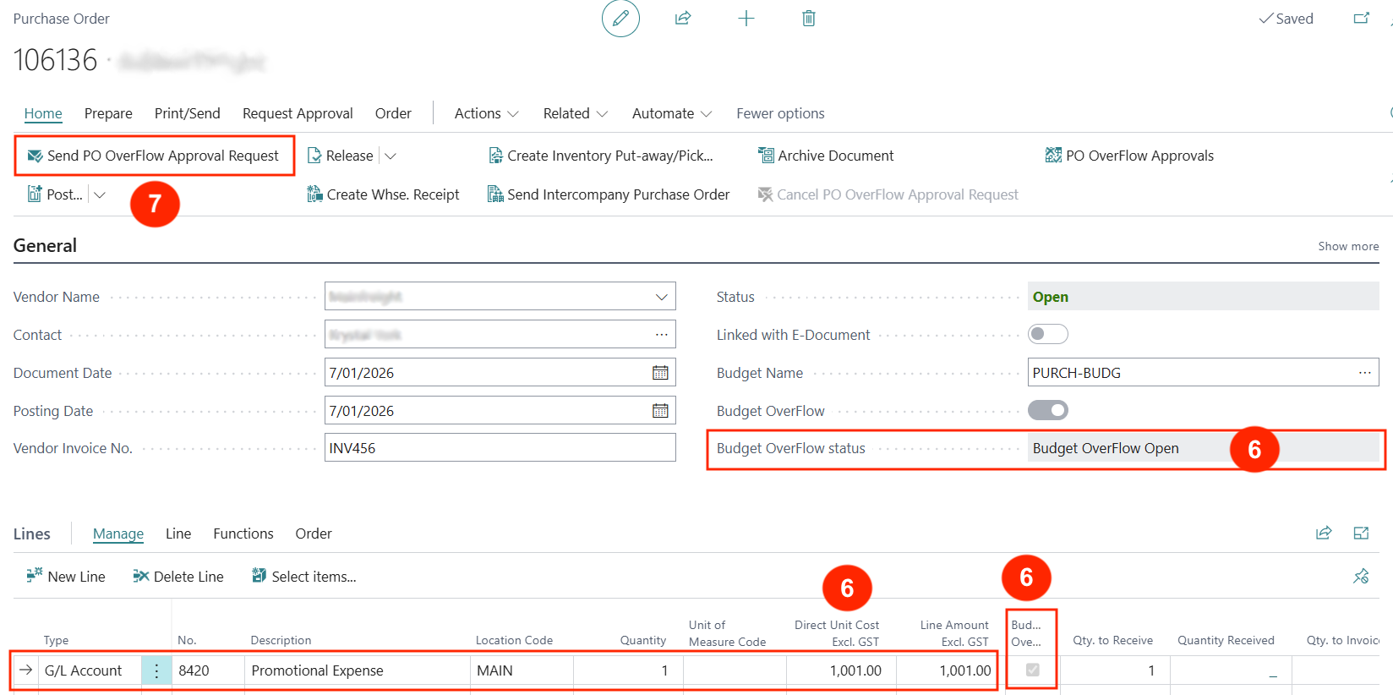Click the pin icon in Lines section

1360,577
